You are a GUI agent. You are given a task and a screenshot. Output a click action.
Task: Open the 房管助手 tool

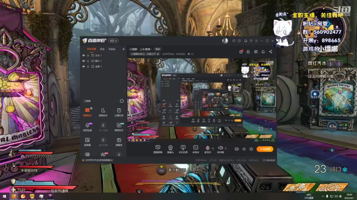103,112
